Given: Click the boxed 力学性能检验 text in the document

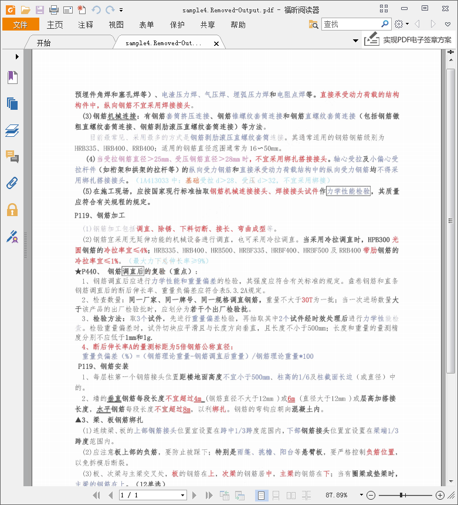Looking at the screenshot, I should pos(349,191).
